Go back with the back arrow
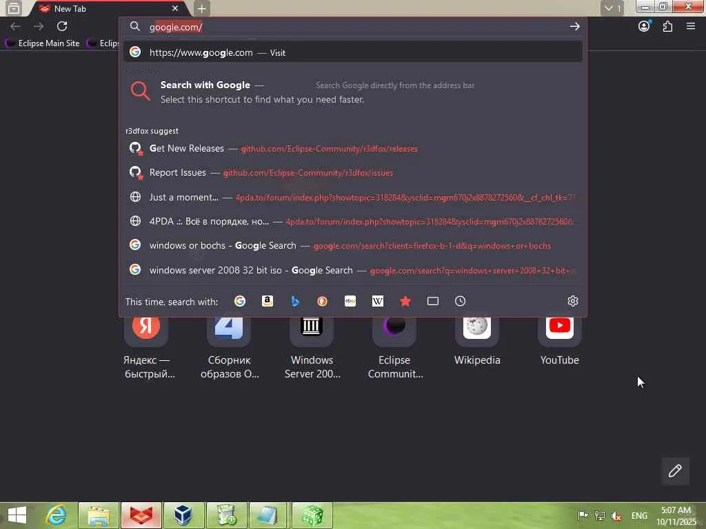The height and width of the screenshot is (529, 706). click(x=15, y=26)
